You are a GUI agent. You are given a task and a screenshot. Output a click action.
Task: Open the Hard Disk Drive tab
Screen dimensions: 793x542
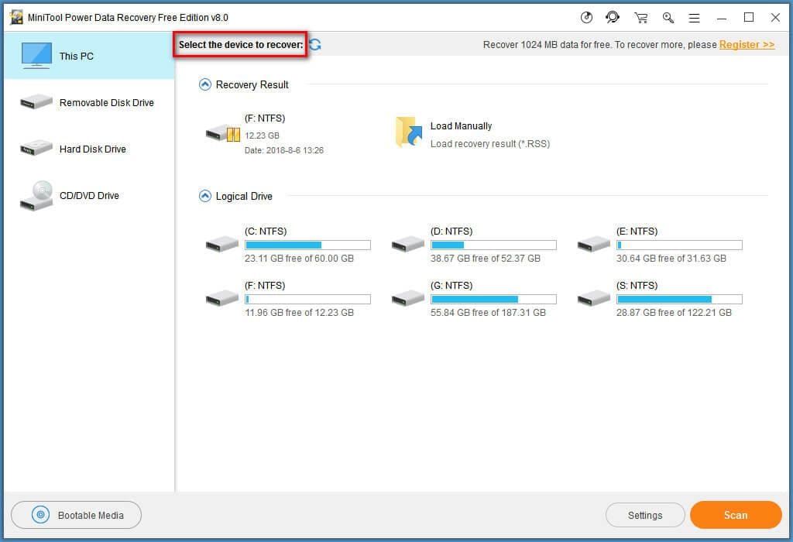tap(89, 149)
